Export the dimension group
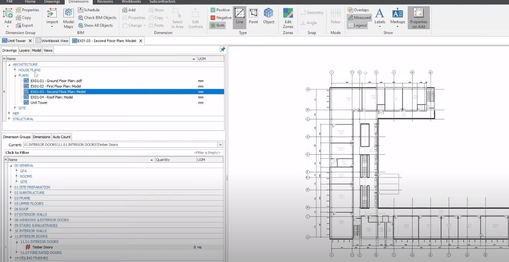Screen dimensions: 509x262 pos(25,25)
